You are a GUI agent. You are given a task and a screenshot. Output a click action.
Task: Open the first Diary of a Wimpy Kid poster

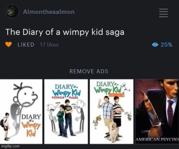(x=21, y=112)
